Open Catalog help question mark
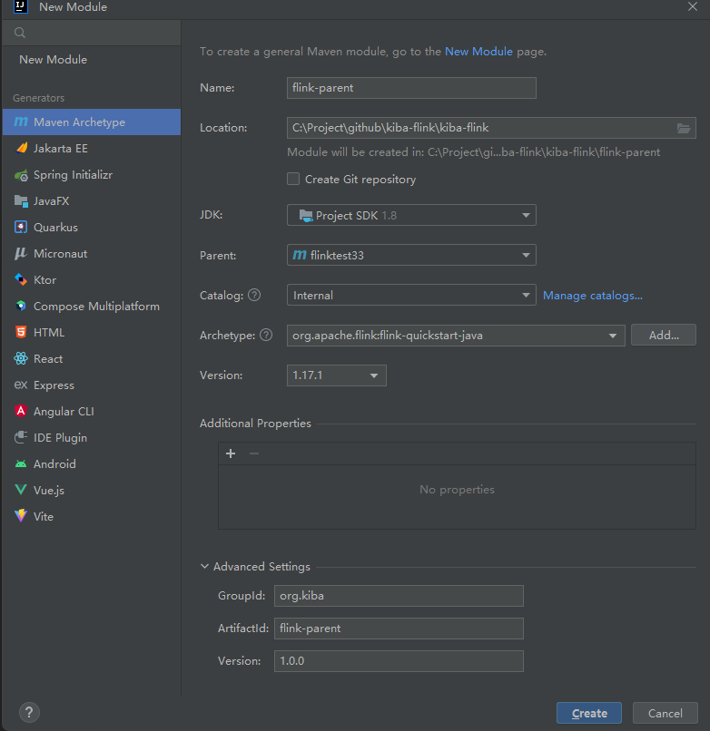 (x=254, y=295)
